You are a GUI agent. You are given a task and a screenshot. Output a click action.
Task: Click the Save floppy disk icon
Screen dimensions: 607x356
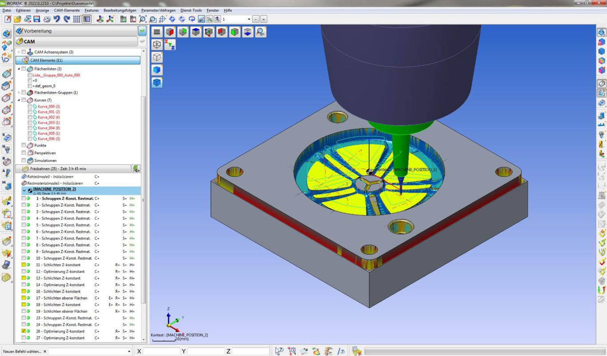37,19
